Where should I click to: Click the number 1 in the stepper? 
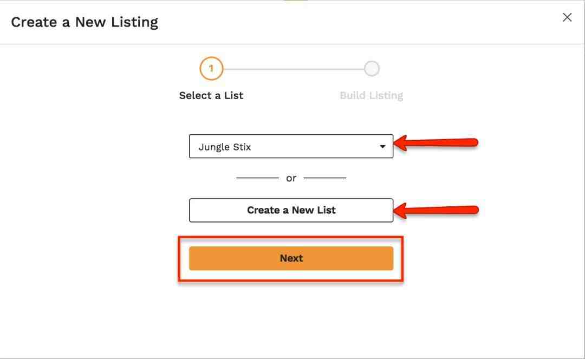click(x=211, y=69)
